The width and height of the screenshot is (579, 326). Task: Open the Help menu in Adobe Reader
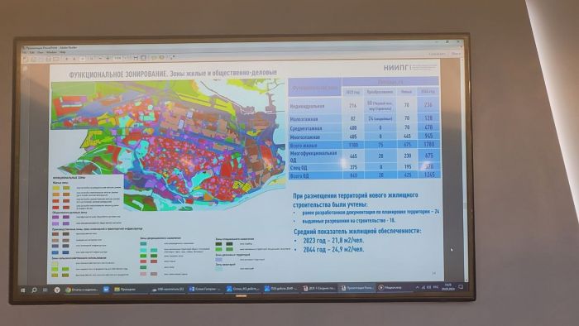(x=62, y=52)
